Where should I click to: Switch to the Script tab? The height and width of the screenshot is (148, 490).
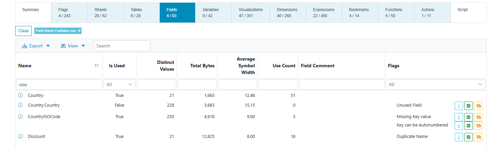[x=462, y=10]
